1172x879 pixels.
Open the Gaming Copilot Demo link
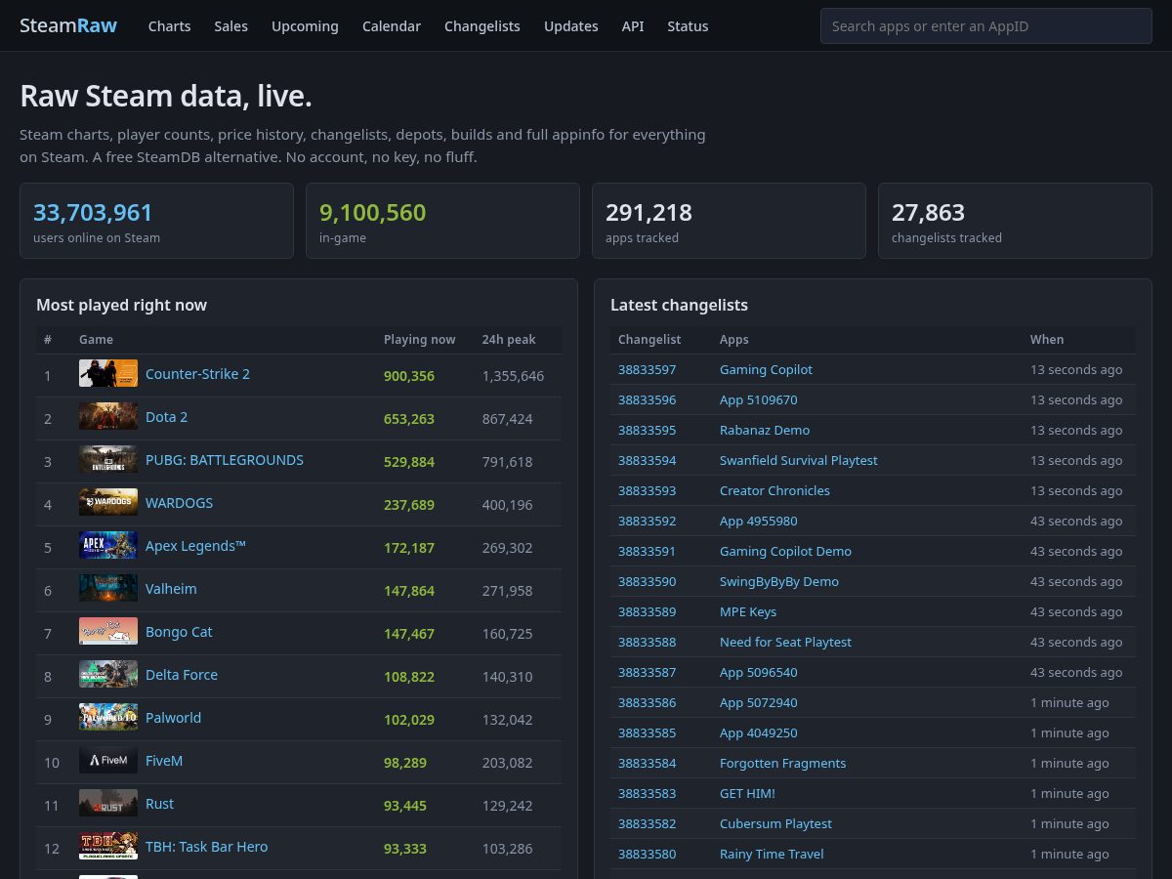coord(785,552)
